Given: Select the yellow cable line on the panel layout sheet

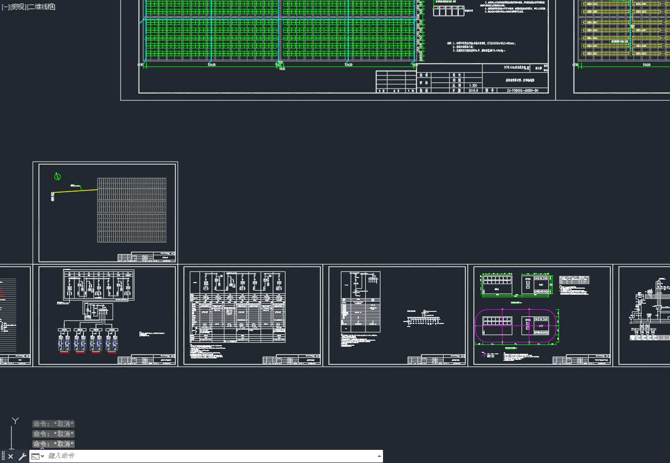Looking at the screenshot, I should (x=76, y=191).
